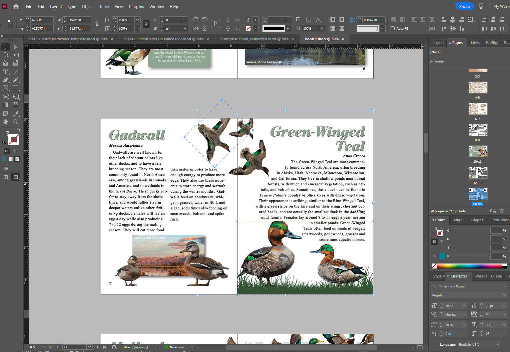Apply None to fill in toolbox
Screen dimensions: 510x352
pos(17,159)
